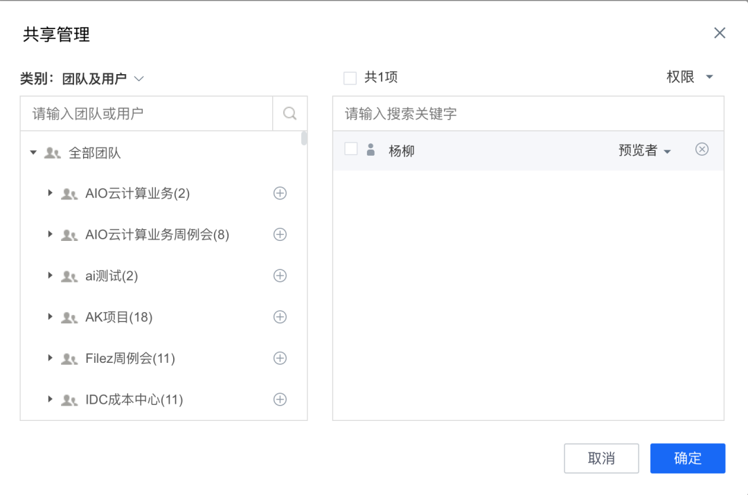Confirm with the 确定 button
Viewport: 748px width, 495px height.
tap(688, 458)
